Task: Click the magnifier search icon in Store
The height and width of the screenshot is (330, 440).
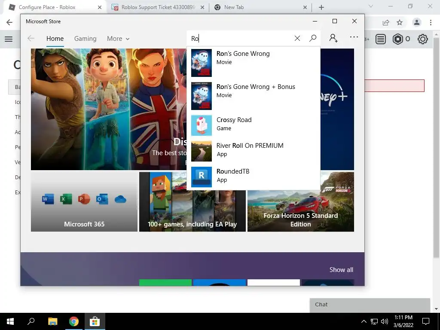Action: (313, 38)
